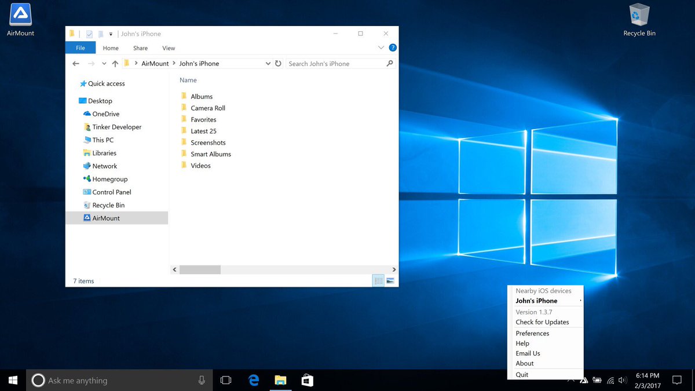Click the horizontal scrollbar thumb

click(x=200, y=270)
